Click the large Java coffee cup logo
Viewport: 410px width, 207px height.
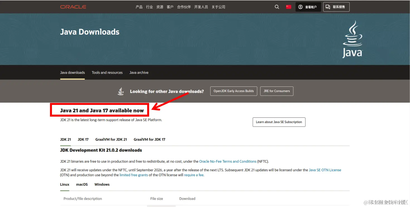pos(352,39)
